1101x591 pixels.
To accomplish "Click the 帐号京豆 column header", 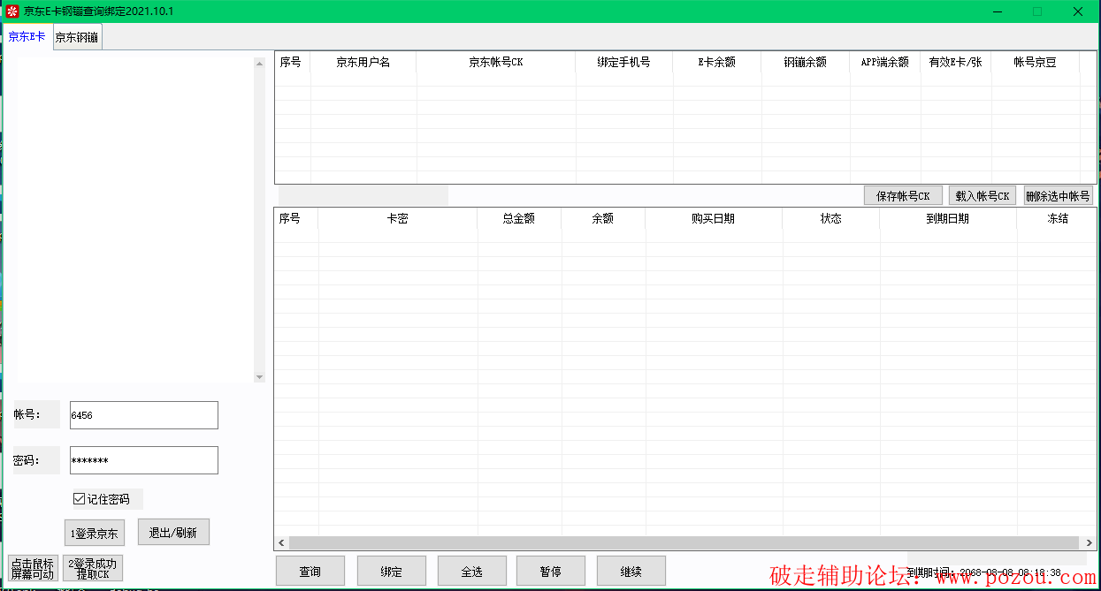I will coord(1036,62).
